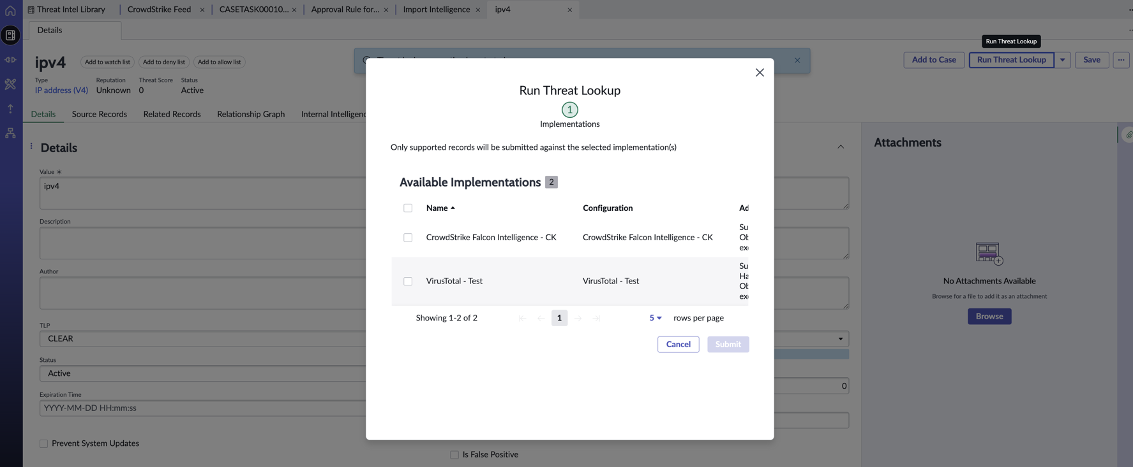
Task: Close the ipv4 tab
Action: tap(570, 10)
